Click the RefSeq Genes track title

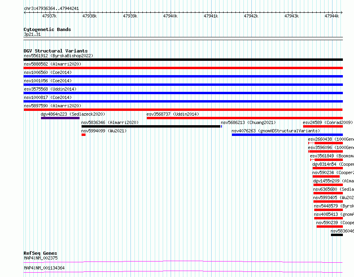coord(40,253)
